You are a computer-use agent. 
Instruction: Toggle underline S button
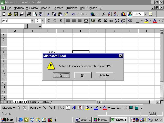coord(61,20)
